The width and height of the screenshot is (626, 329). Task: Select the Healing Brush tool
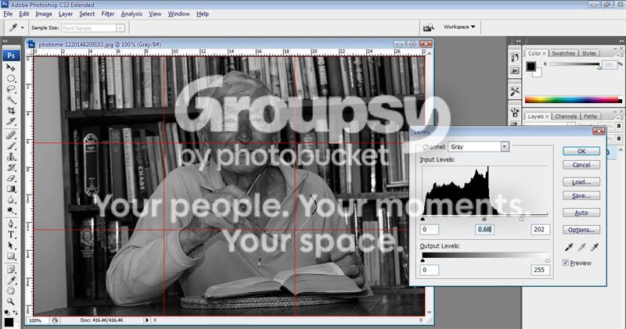[x=11, y=134]
